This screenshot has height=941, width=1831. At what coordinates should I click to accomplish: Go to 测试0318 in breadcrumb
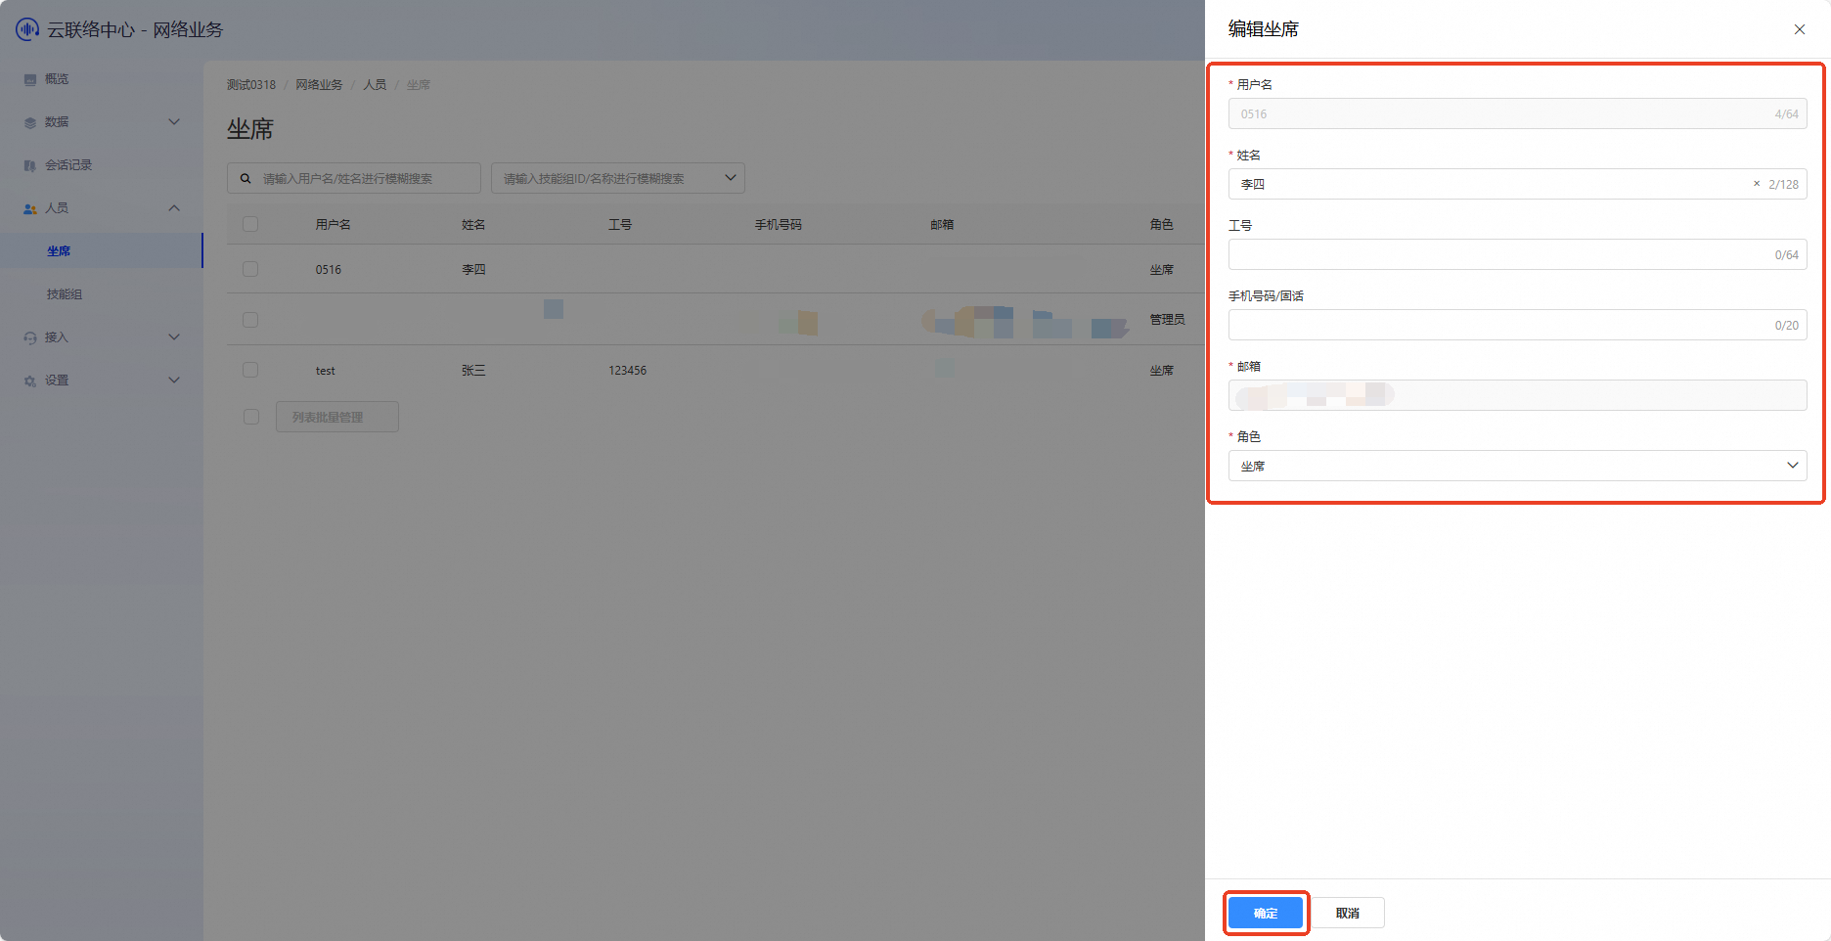point(251,85)
